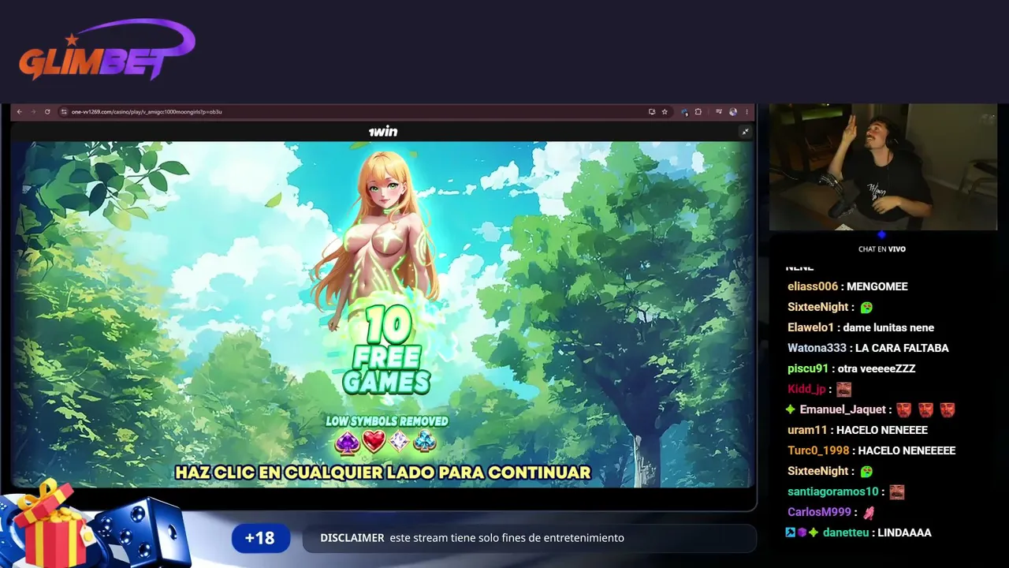
Task: Click the 10 FREE GAMES banner
Action: tap(386, 349)
